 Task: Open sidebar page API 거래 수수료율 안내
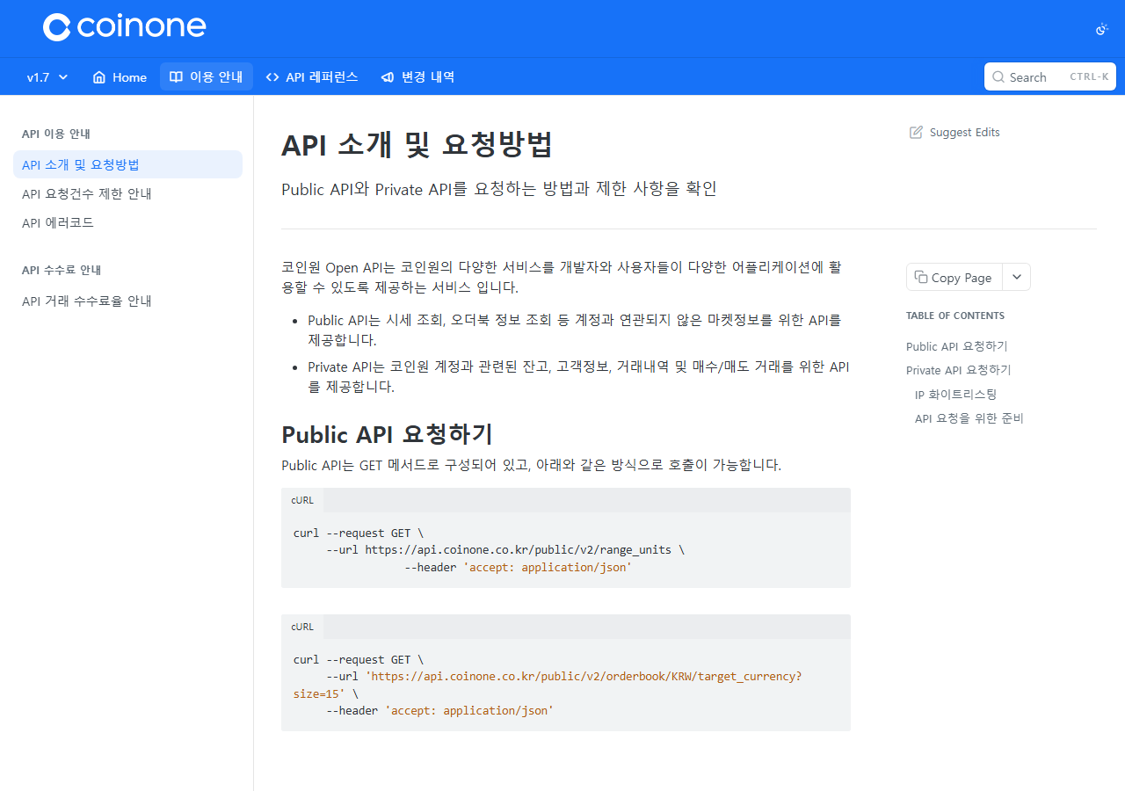point(127,301)
